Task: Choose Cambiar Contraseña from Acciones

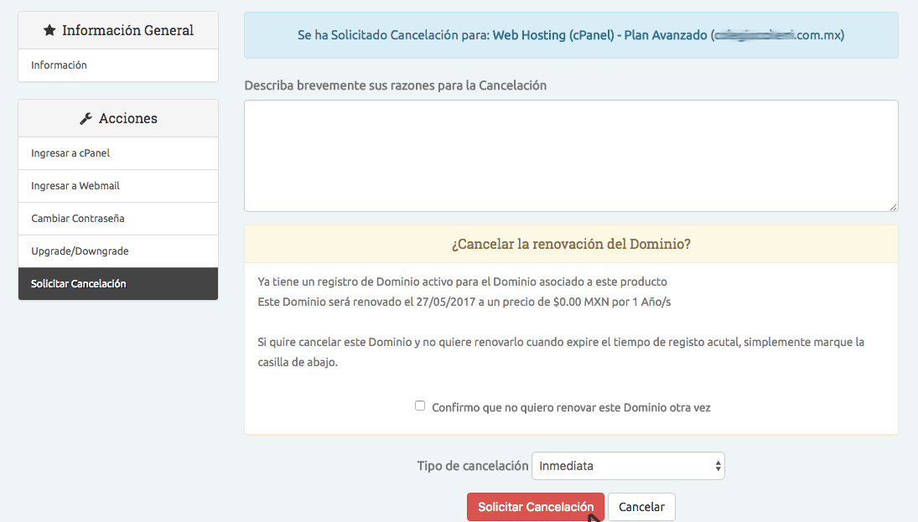Action: point(77,219)
